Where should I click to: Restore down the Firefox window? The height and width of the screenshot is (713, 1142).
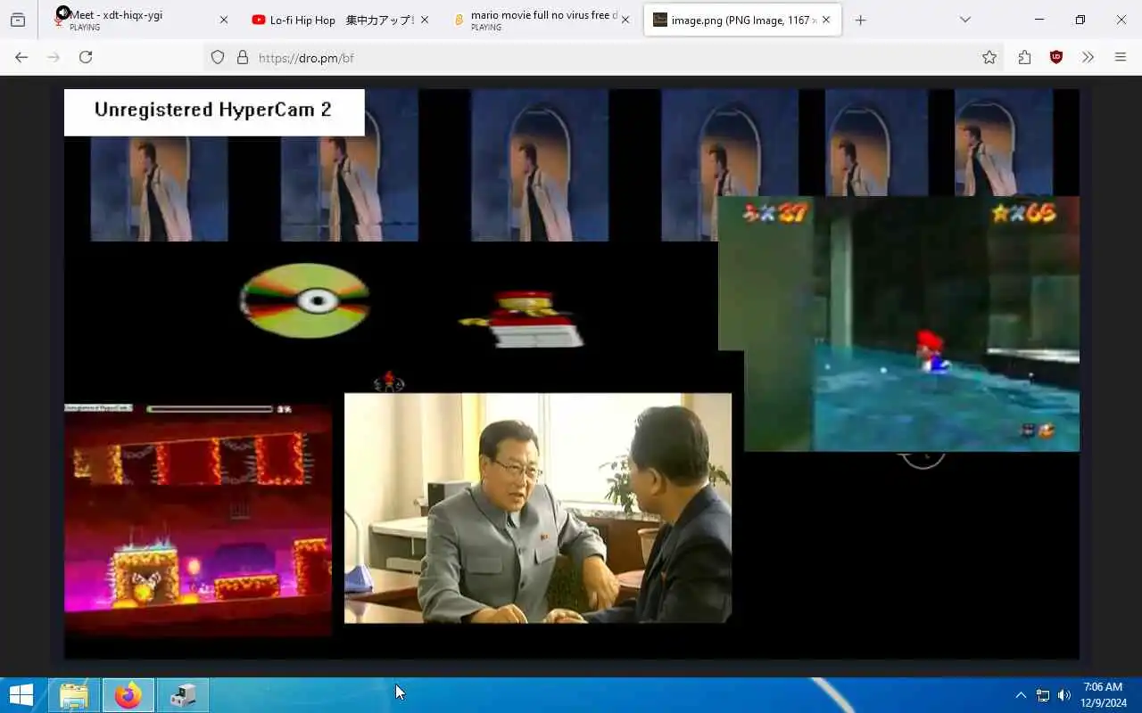[1080, 20]
